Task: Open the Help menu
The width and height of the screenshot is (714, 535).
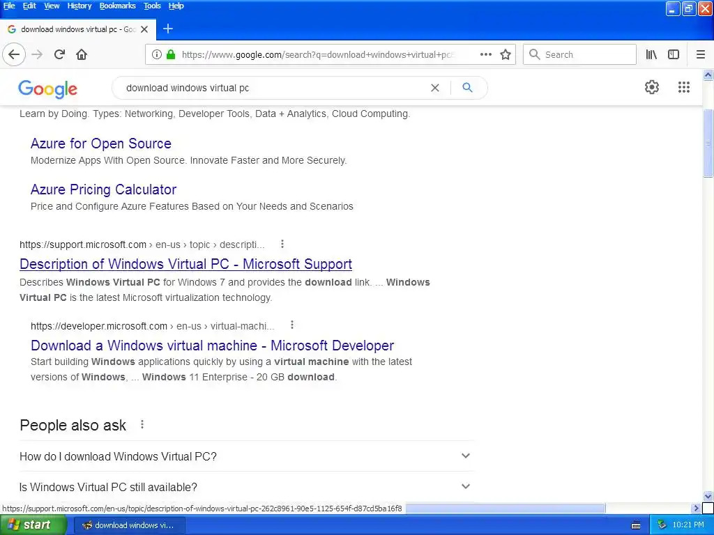Action: [176, 6]
